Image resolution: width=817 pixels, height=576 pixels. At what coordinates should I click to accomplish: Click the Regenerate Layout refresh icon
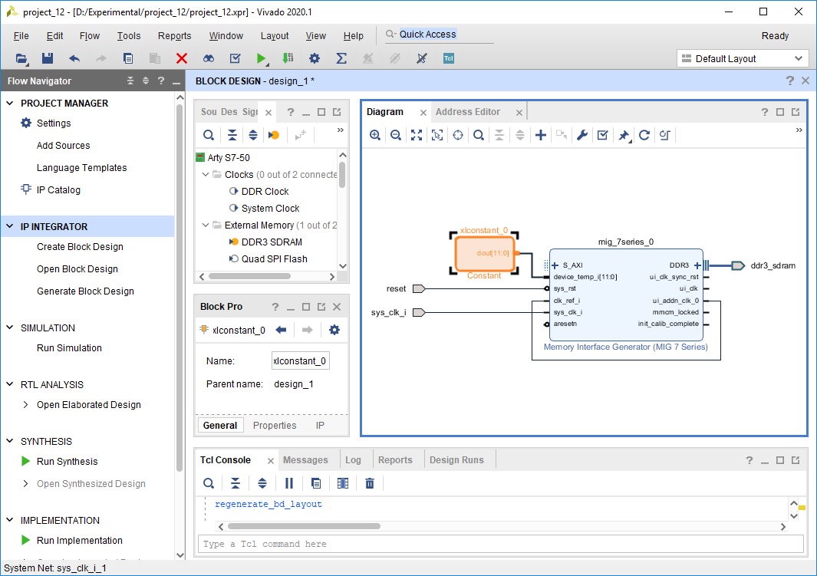click(644, 136)
